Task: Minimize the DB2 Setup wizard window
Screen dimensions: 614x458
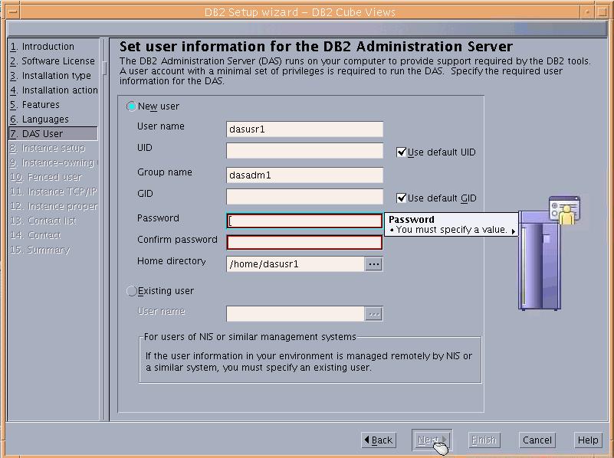Action: point(588,12)
